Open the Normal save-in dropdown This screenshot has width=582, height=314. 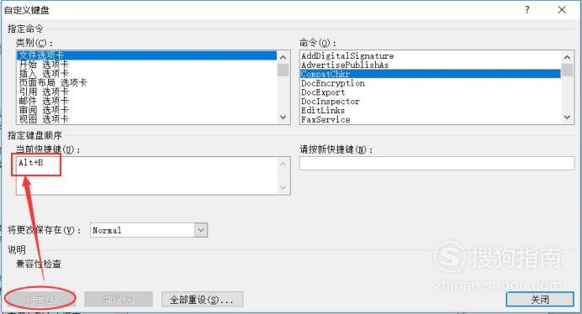tap(201, 230)
